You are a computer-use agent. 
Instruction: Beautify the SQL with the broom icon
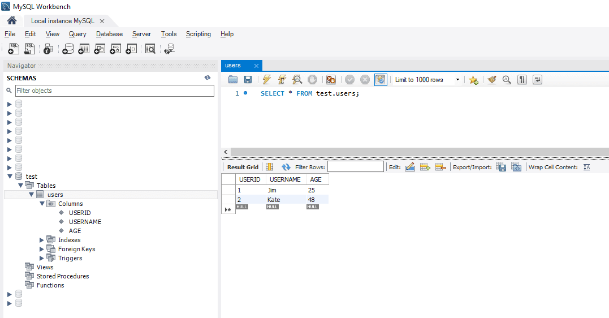492,80
